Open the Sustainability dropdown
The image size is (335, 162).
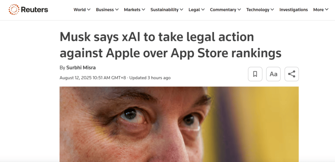167,10
